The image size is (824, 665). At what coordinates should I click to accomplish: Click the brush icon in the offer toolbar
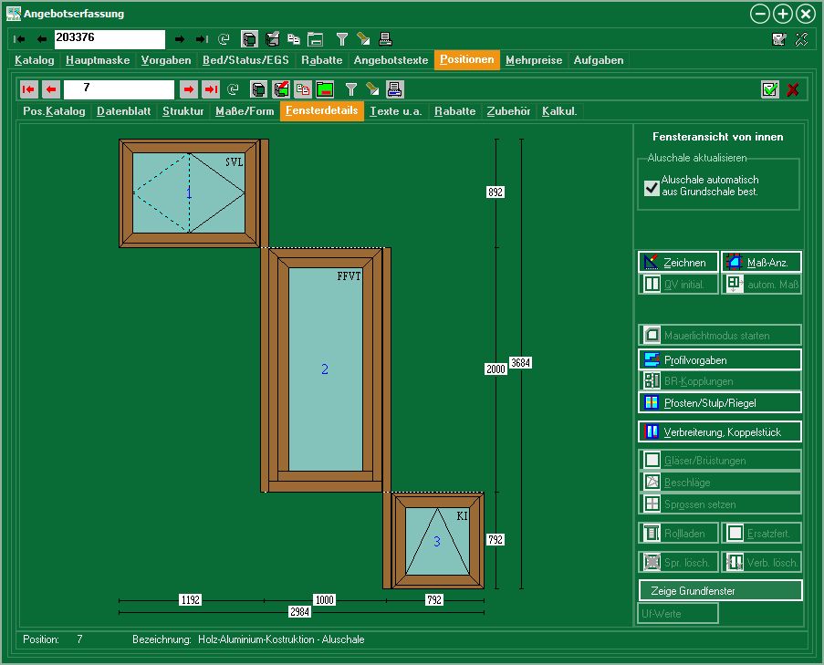pos(363,39)
